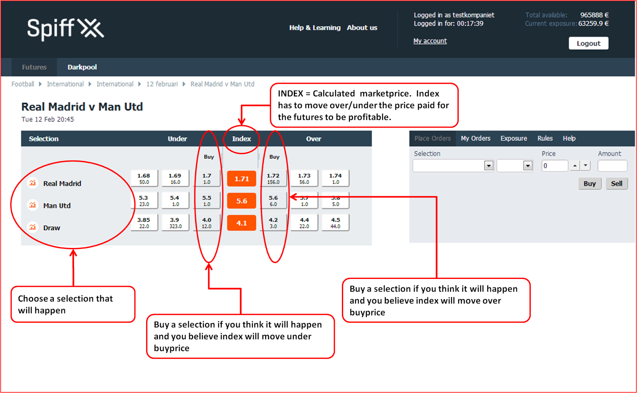The image size is (637, 393).
Task: Click the Draw selection name
Action: click(x=52, y=228)
